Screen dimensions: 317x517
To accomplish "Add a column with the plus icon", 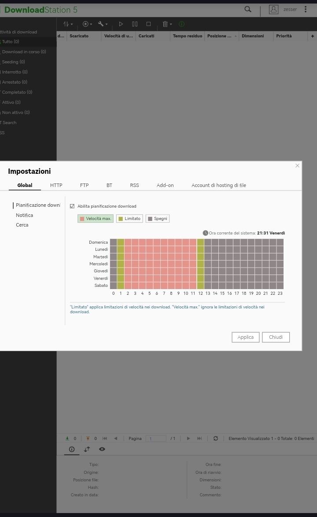I will [313, 36].
